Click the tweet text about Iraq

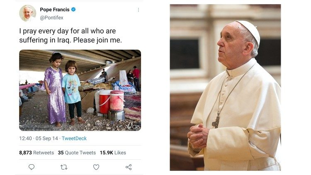pos(73,36)
